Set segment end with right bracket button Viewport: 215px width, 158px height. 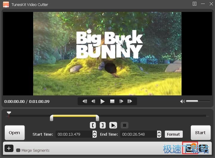(102, 125)
